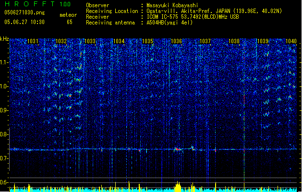
Task: Click the 1032 time marker
Action: coord(61,41)
